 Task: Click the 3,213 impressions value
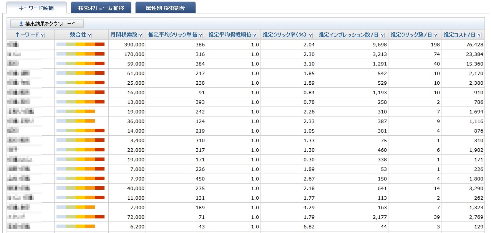[379, 54]
